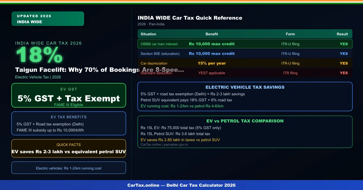Click 'Rs 15L EV: Rs 75,000 total tax' line

click(x=181, y=128)
